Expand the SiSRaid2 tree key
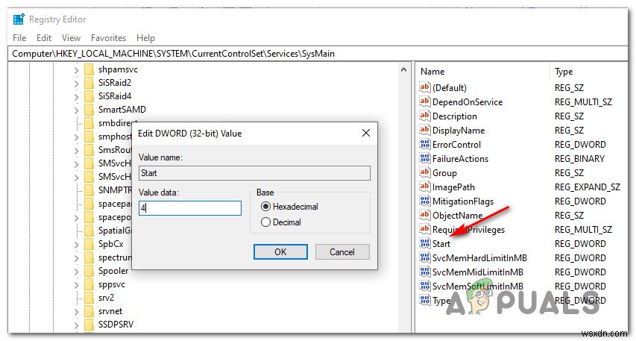 pyautogui.click(x=76, y=84)
